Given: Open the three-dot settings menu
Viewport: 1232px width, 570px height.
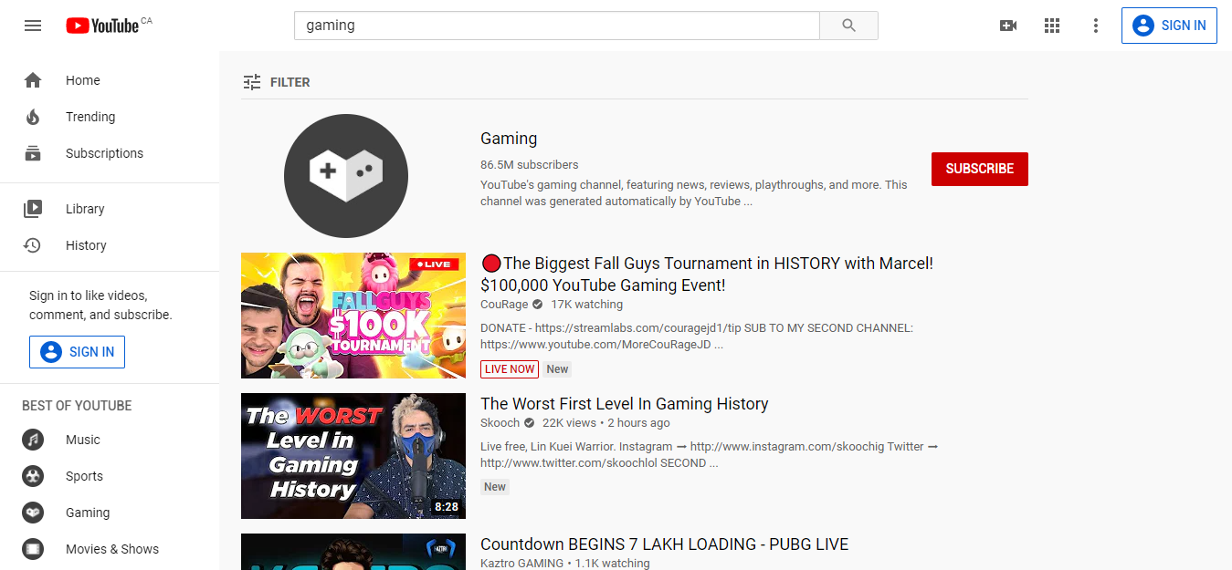Looking at the screenshot, I should (x=1096, y=26).
